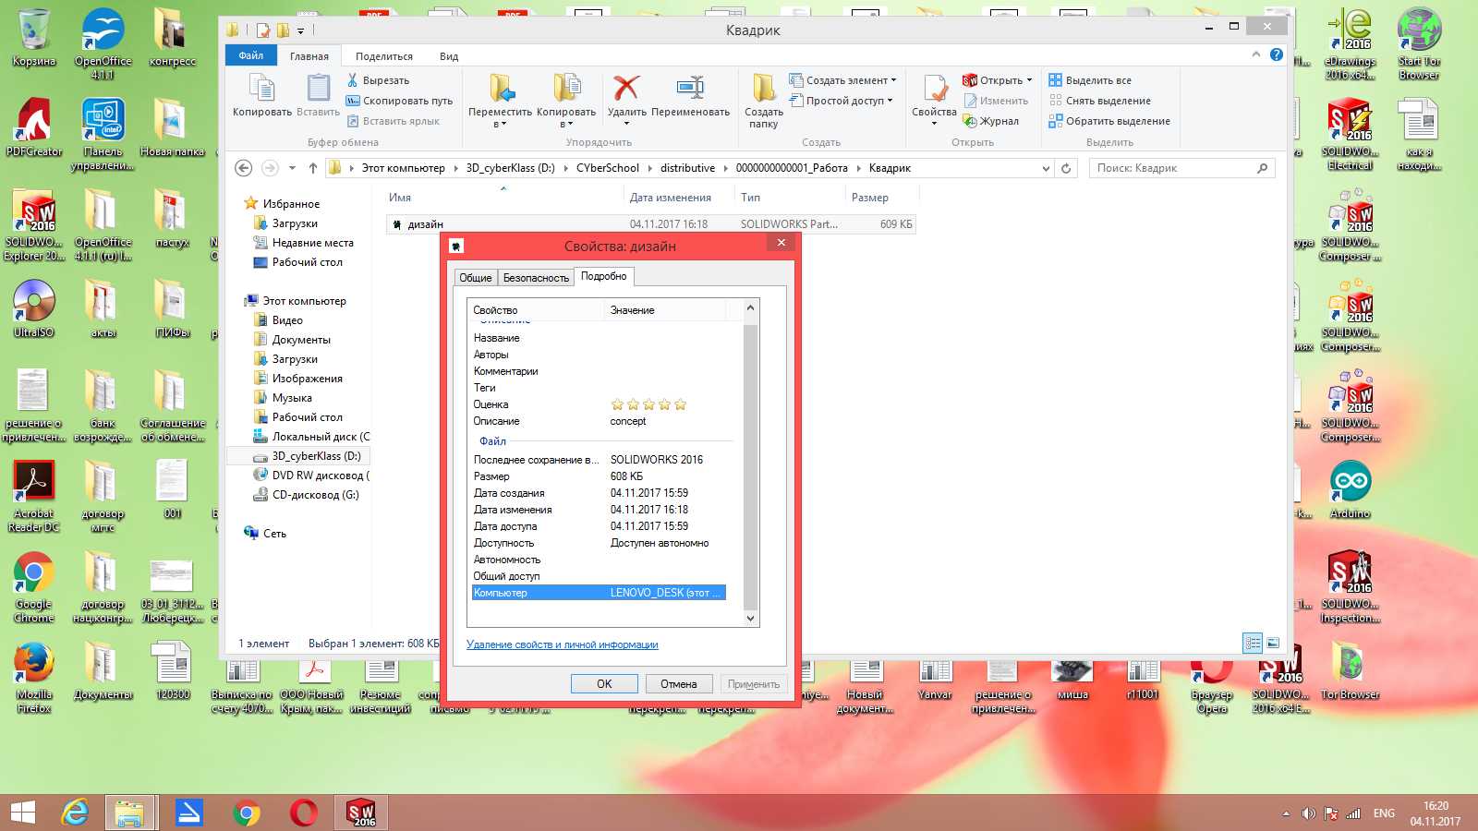Click the distributive segment in address path
This screenshot has width=1478, height=831.
pyautogui.click(x=687, y=168)
